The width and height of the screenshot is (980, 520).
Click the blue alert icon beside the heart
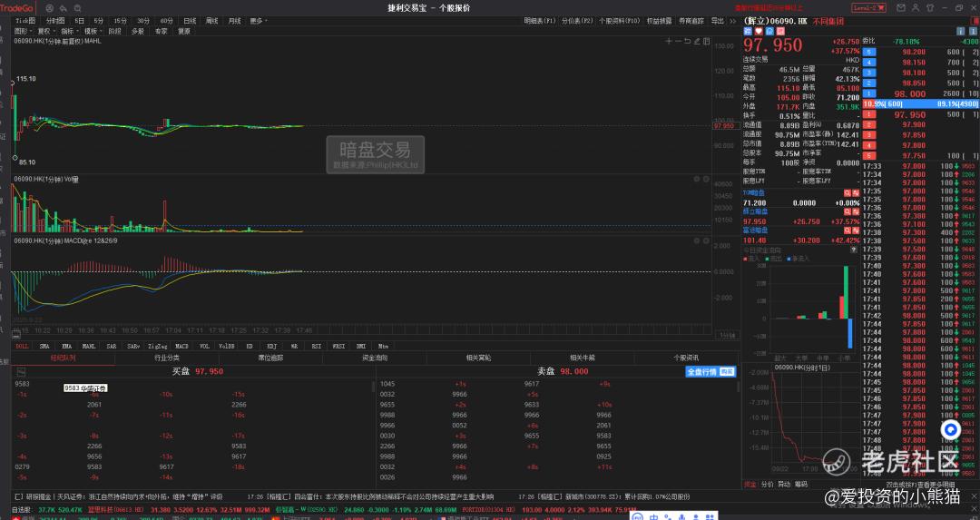tap(769, 31)
